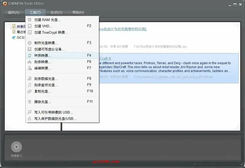Click the 快速载入 label
The width and height of the screenshot is (245, 168).
(x=16, y=156)
